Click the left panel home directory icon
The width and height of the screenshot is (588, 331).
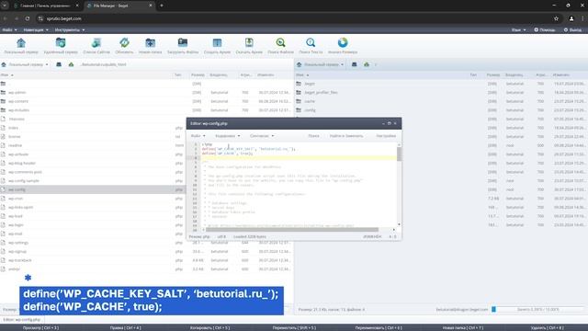[59, 64]
